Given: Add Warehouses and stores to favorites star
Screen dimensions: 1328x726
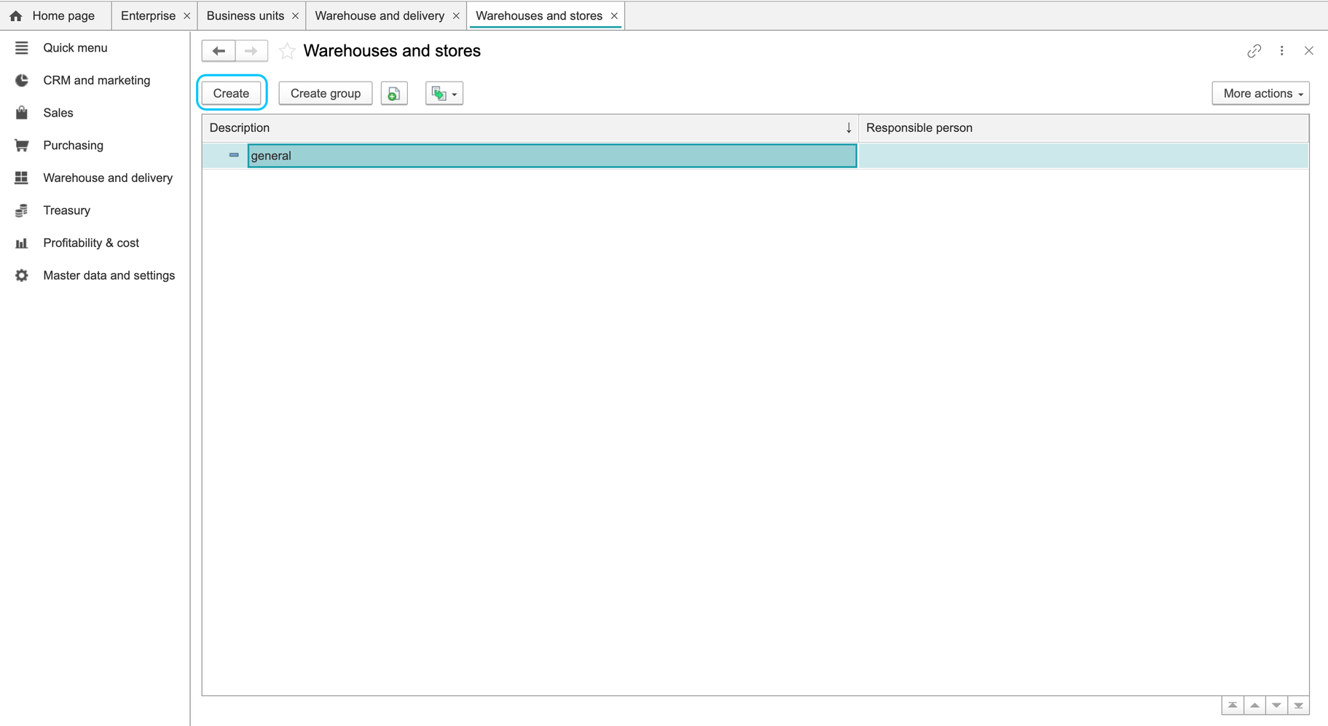Looking at the screenshot, I should 287,51.
